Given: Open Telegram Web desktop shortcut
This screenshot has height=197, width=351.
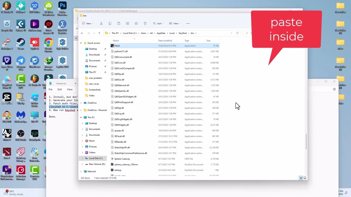Looking at the screenshot, I should tap(21, 63).
